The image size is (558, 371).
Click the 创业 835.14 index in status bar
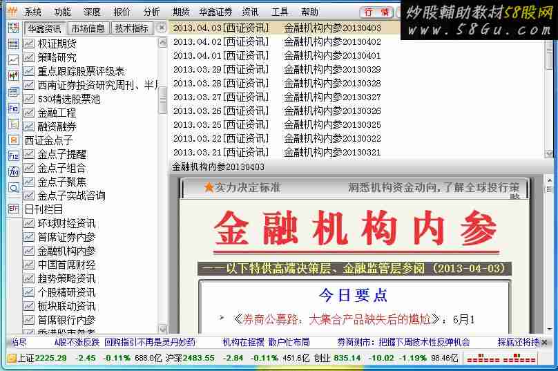pyautogui.click(x=337, y=358)
